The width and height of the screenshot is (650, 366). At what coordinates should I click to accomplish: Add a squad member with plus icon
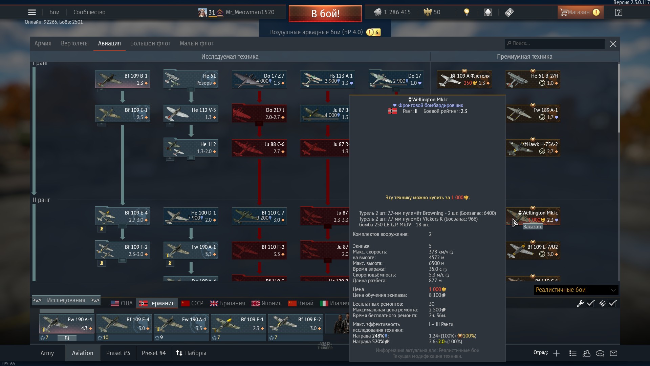[x=556, y=353]
